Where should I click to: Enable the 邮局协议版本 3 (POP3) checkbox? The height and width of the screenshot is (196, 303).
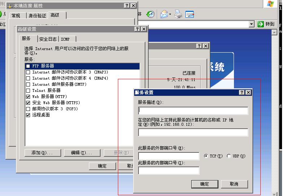pyautogui.click(x=28, y=109)
